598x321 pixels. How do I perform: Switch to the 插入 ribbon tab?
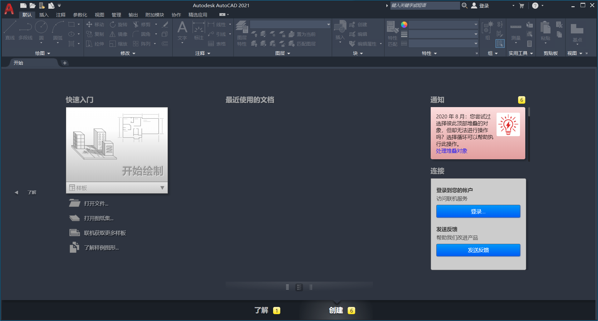[x=44, y=15]
